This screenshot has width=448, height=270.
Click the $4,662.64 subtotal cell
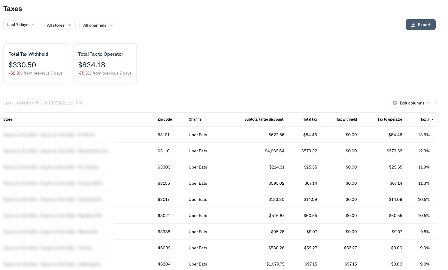[275, 151]
